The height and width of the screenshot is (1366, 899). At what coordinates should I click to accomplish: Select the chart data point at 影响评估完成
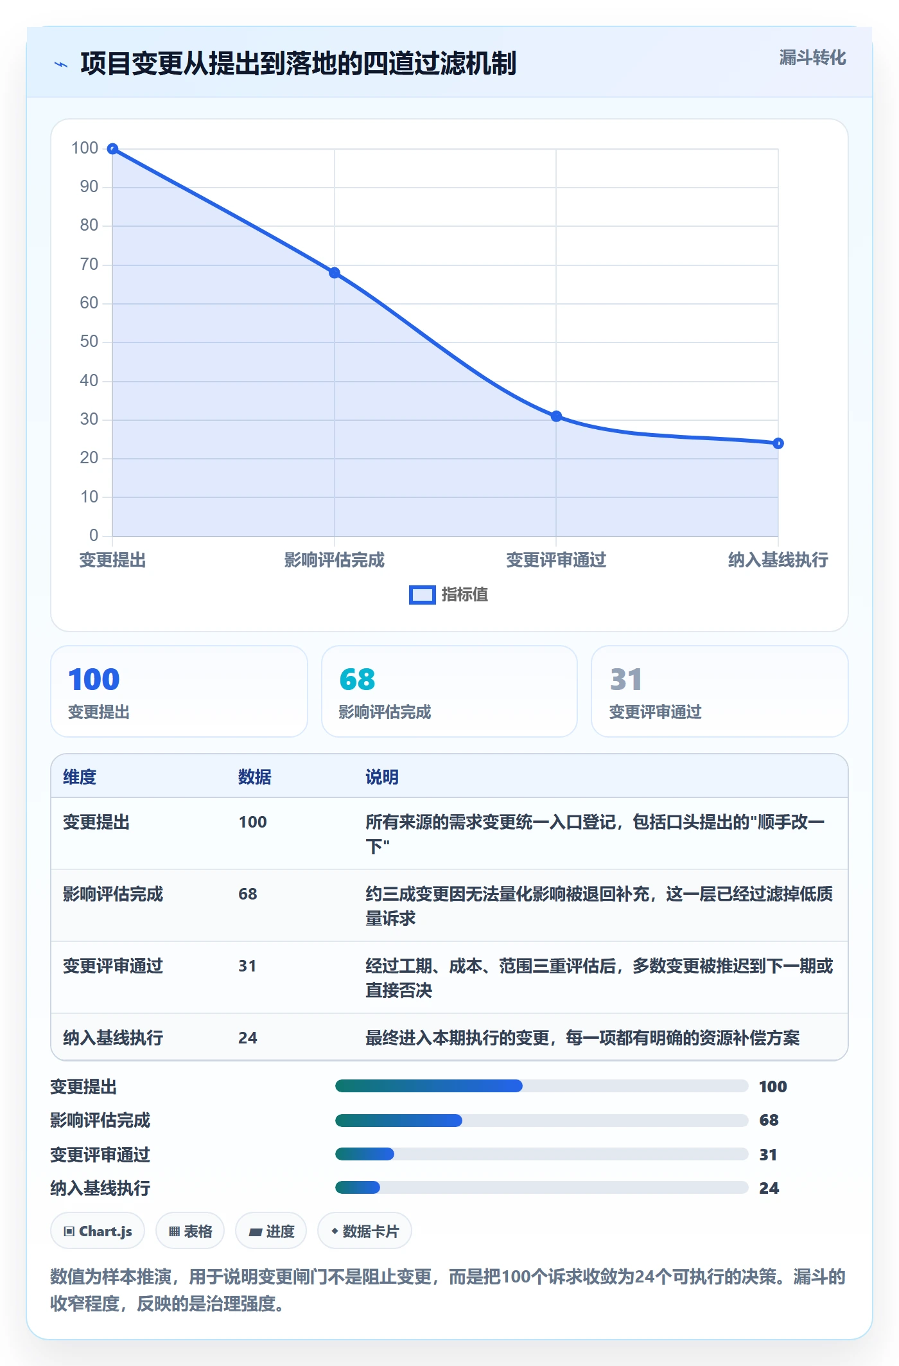click(335, 273)
